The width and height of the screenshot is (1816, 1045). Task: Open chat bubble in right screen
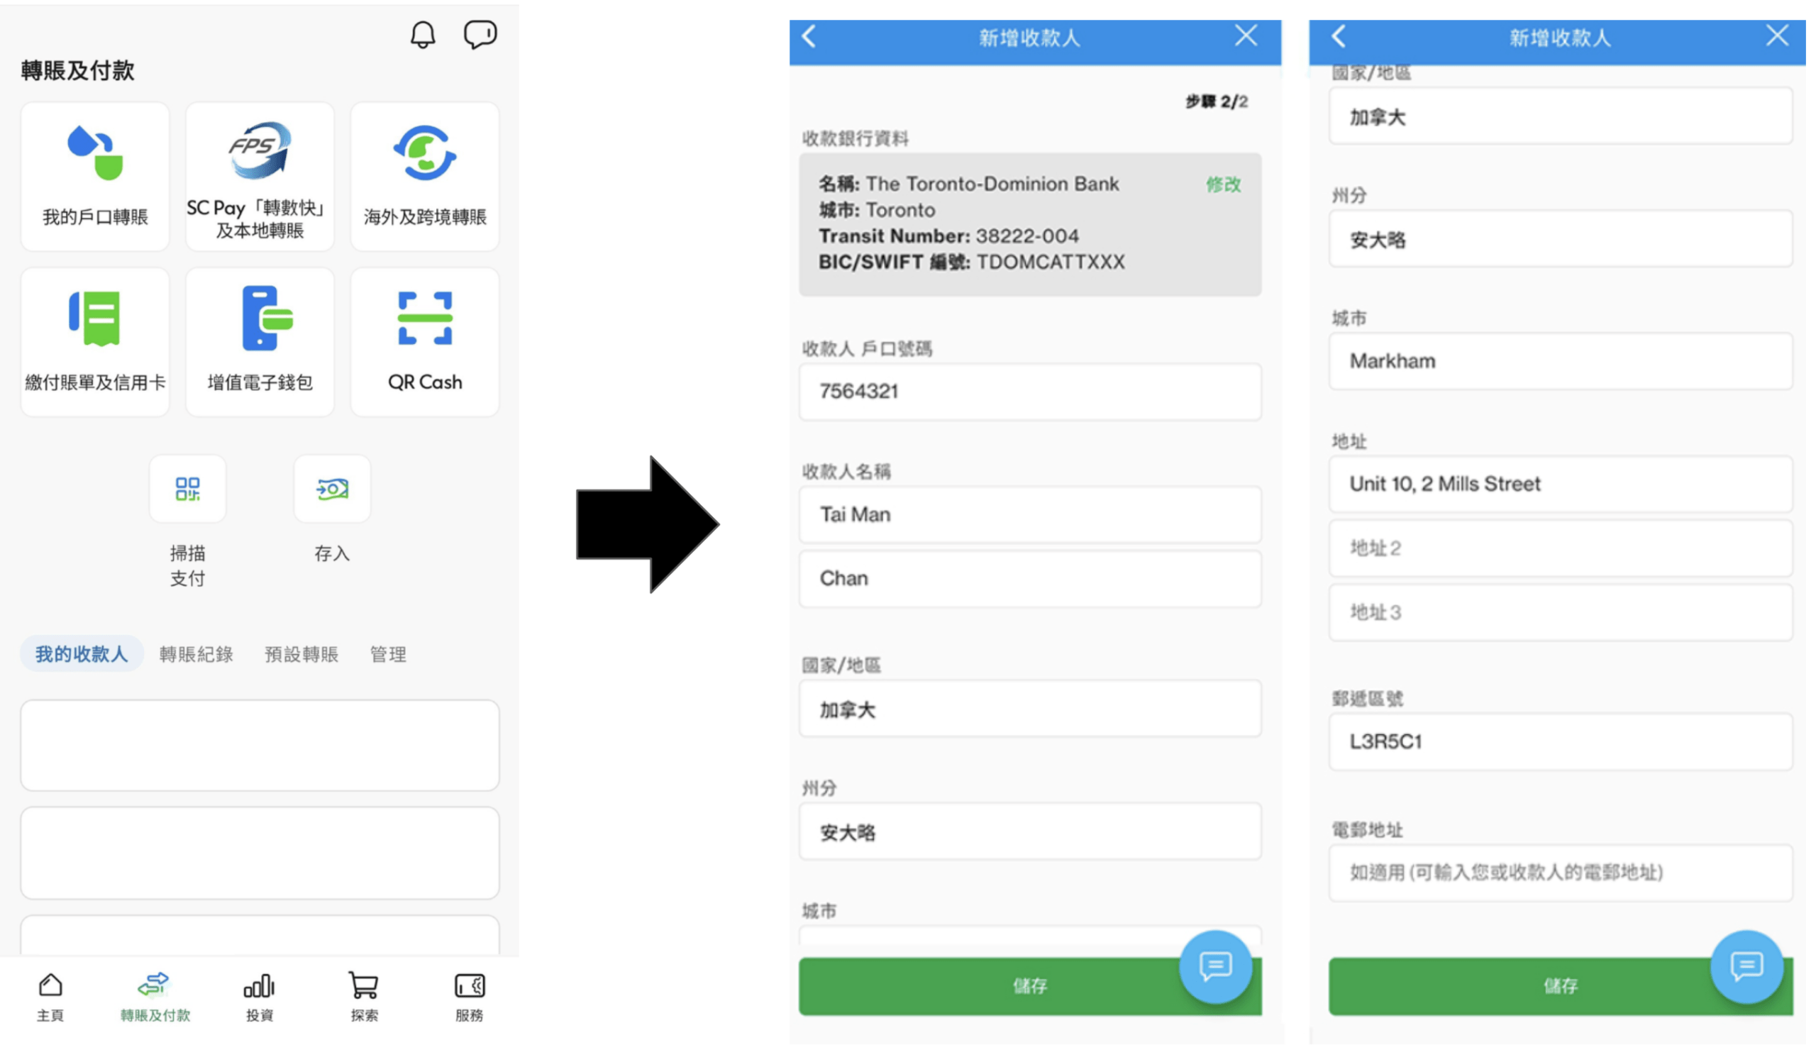point(1746,967)
